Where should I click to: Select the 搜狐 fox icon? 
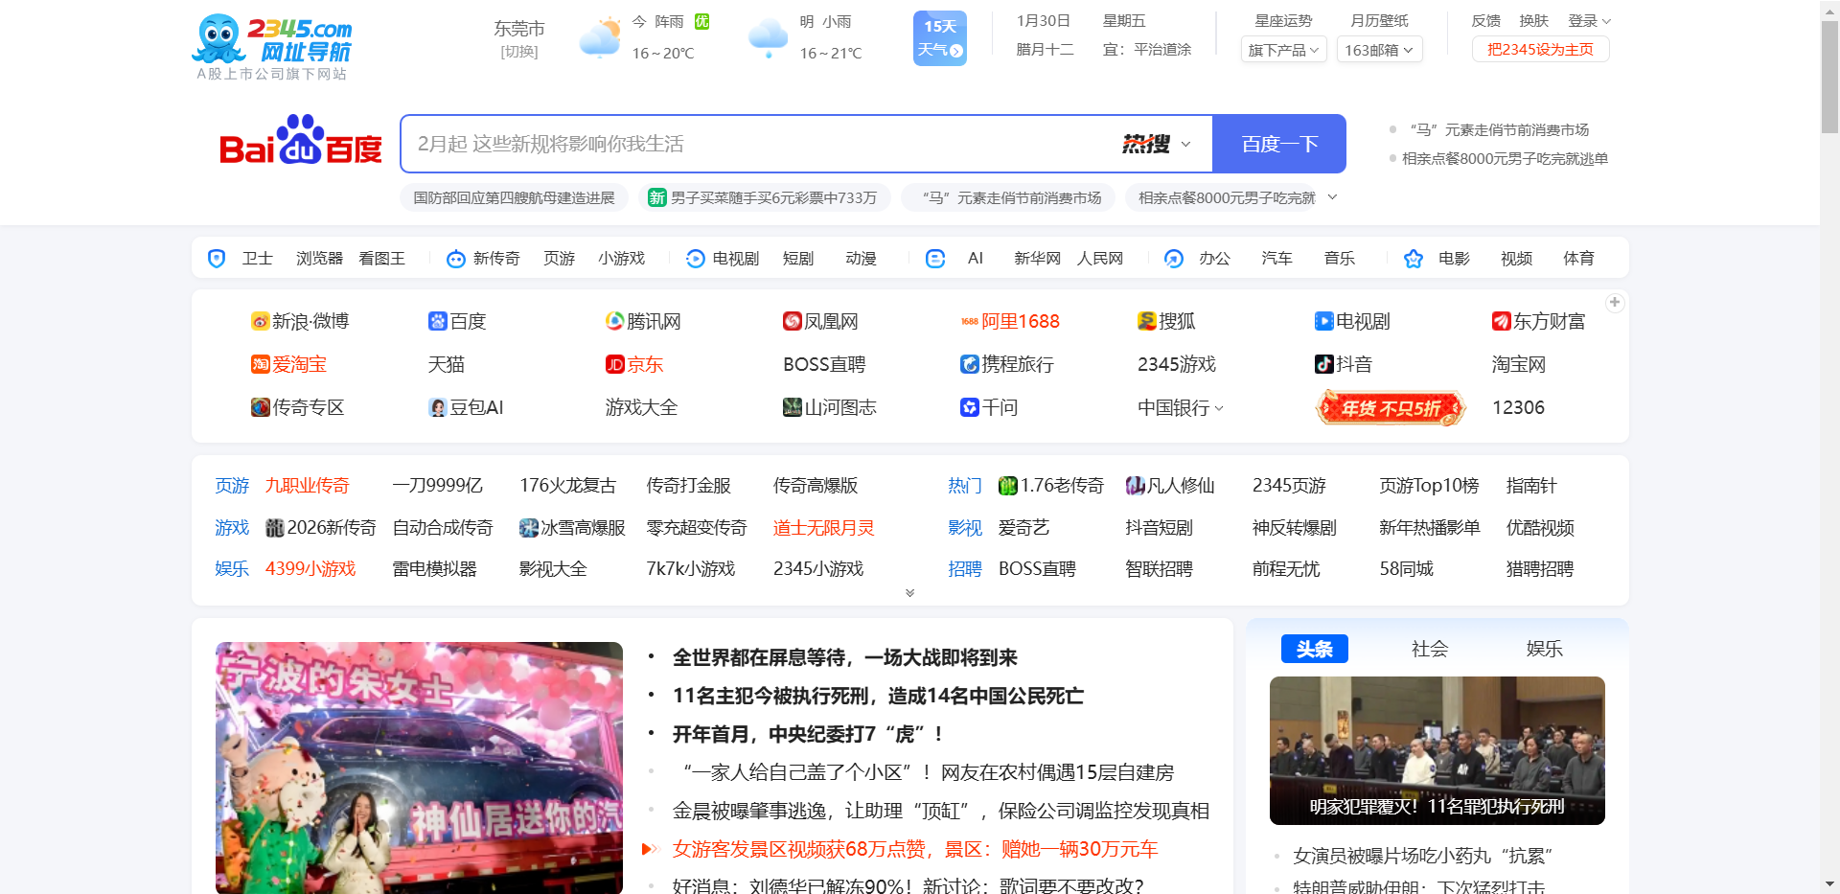pos(1145,321)
